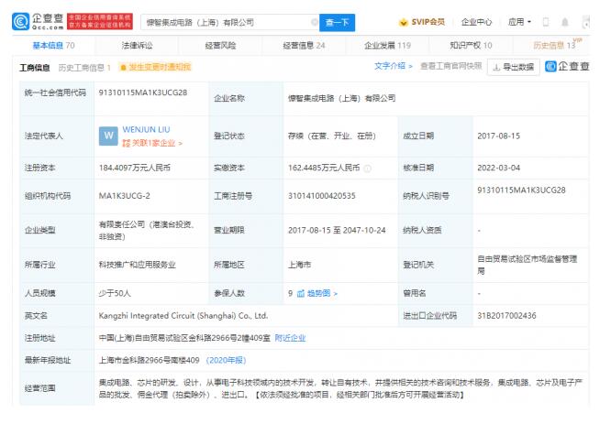
Task: Click the W avatar of WENJUN LIU
Action: [x=108, y=136]
